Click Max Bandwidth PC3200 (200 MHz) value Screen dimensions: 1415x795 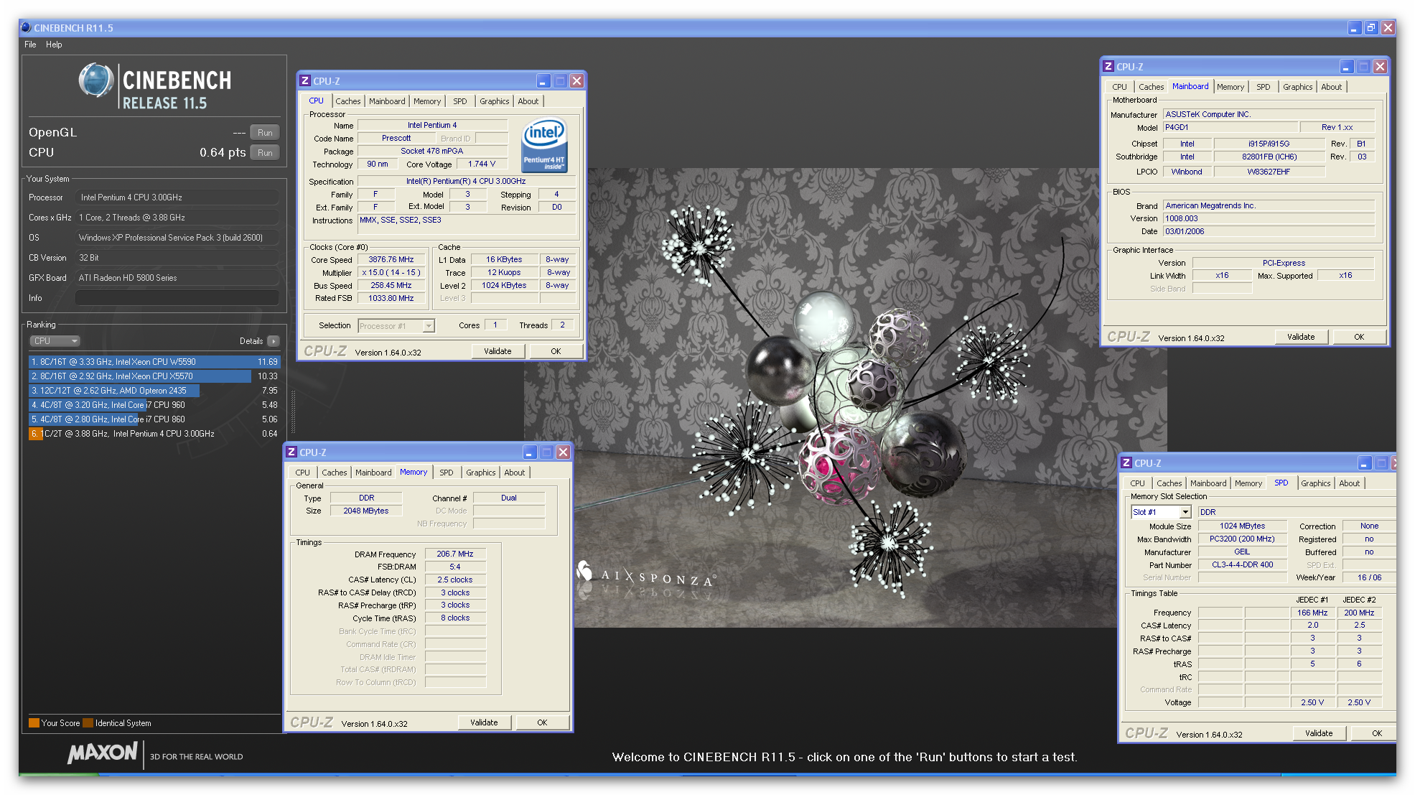(1242, 539)
